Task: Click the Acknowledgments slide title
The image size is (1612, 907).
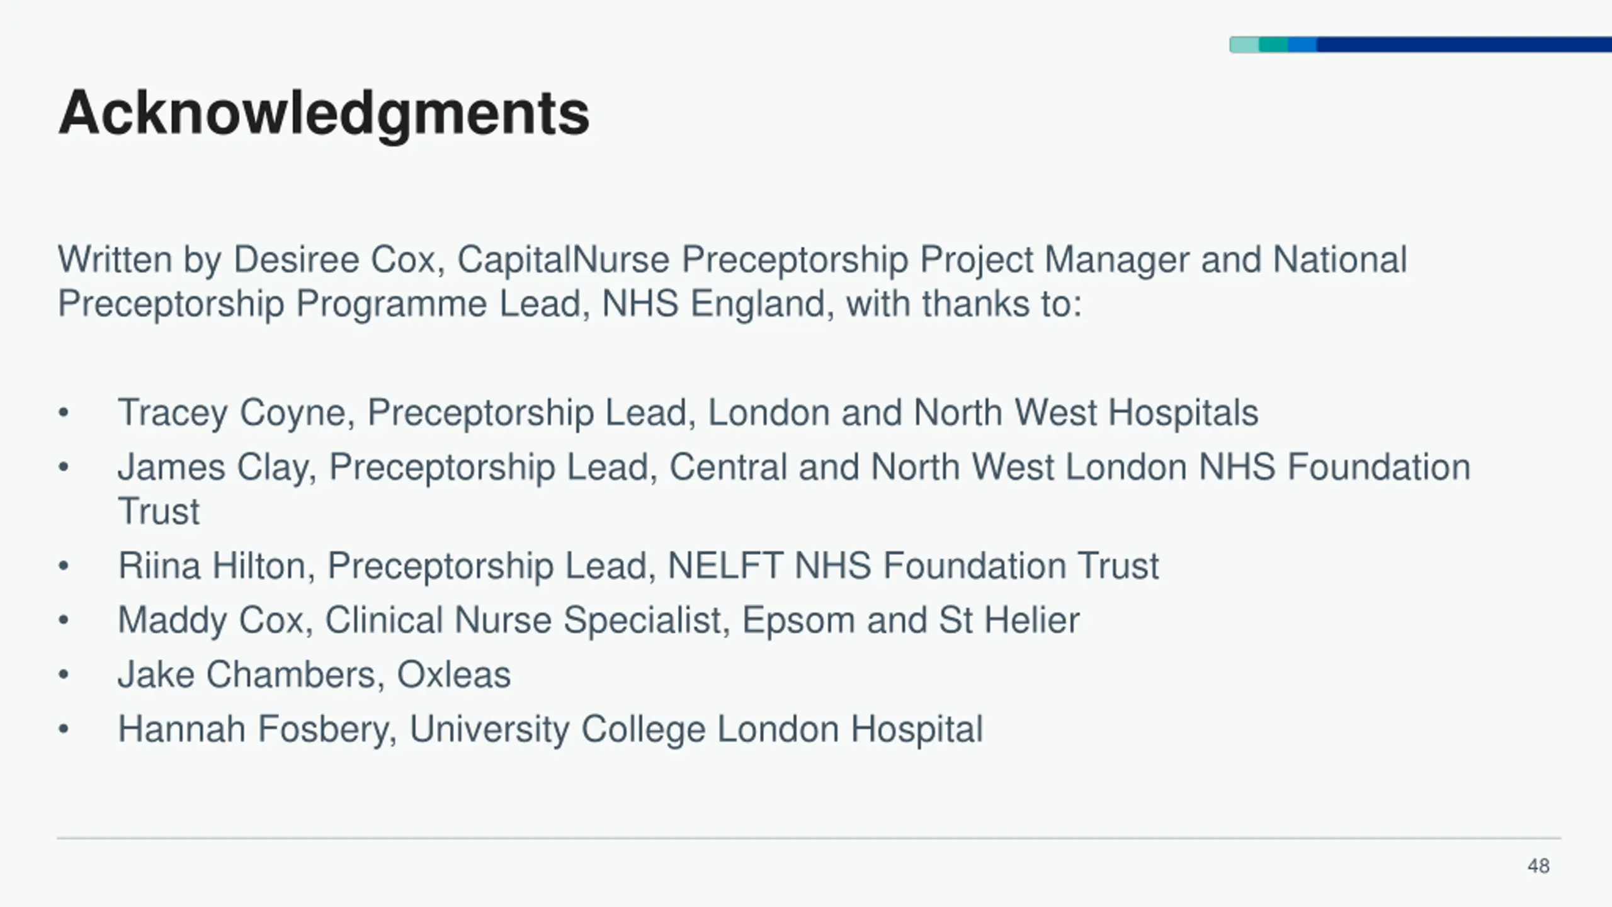Action: [324, 113]
